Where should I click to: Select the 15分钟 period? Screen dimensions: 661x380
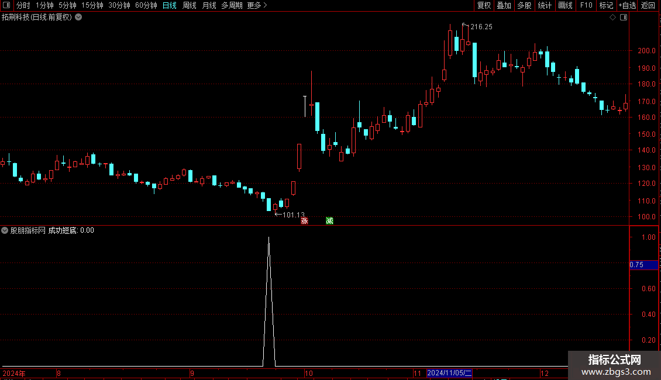tap(92, 5)
